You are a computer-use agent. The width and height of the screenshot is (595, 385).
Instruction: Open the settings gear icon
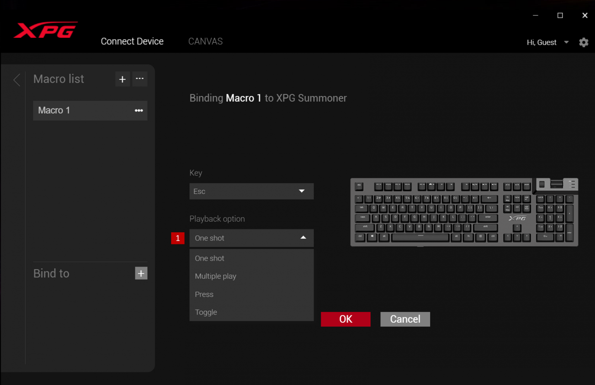tap(583, 43)
